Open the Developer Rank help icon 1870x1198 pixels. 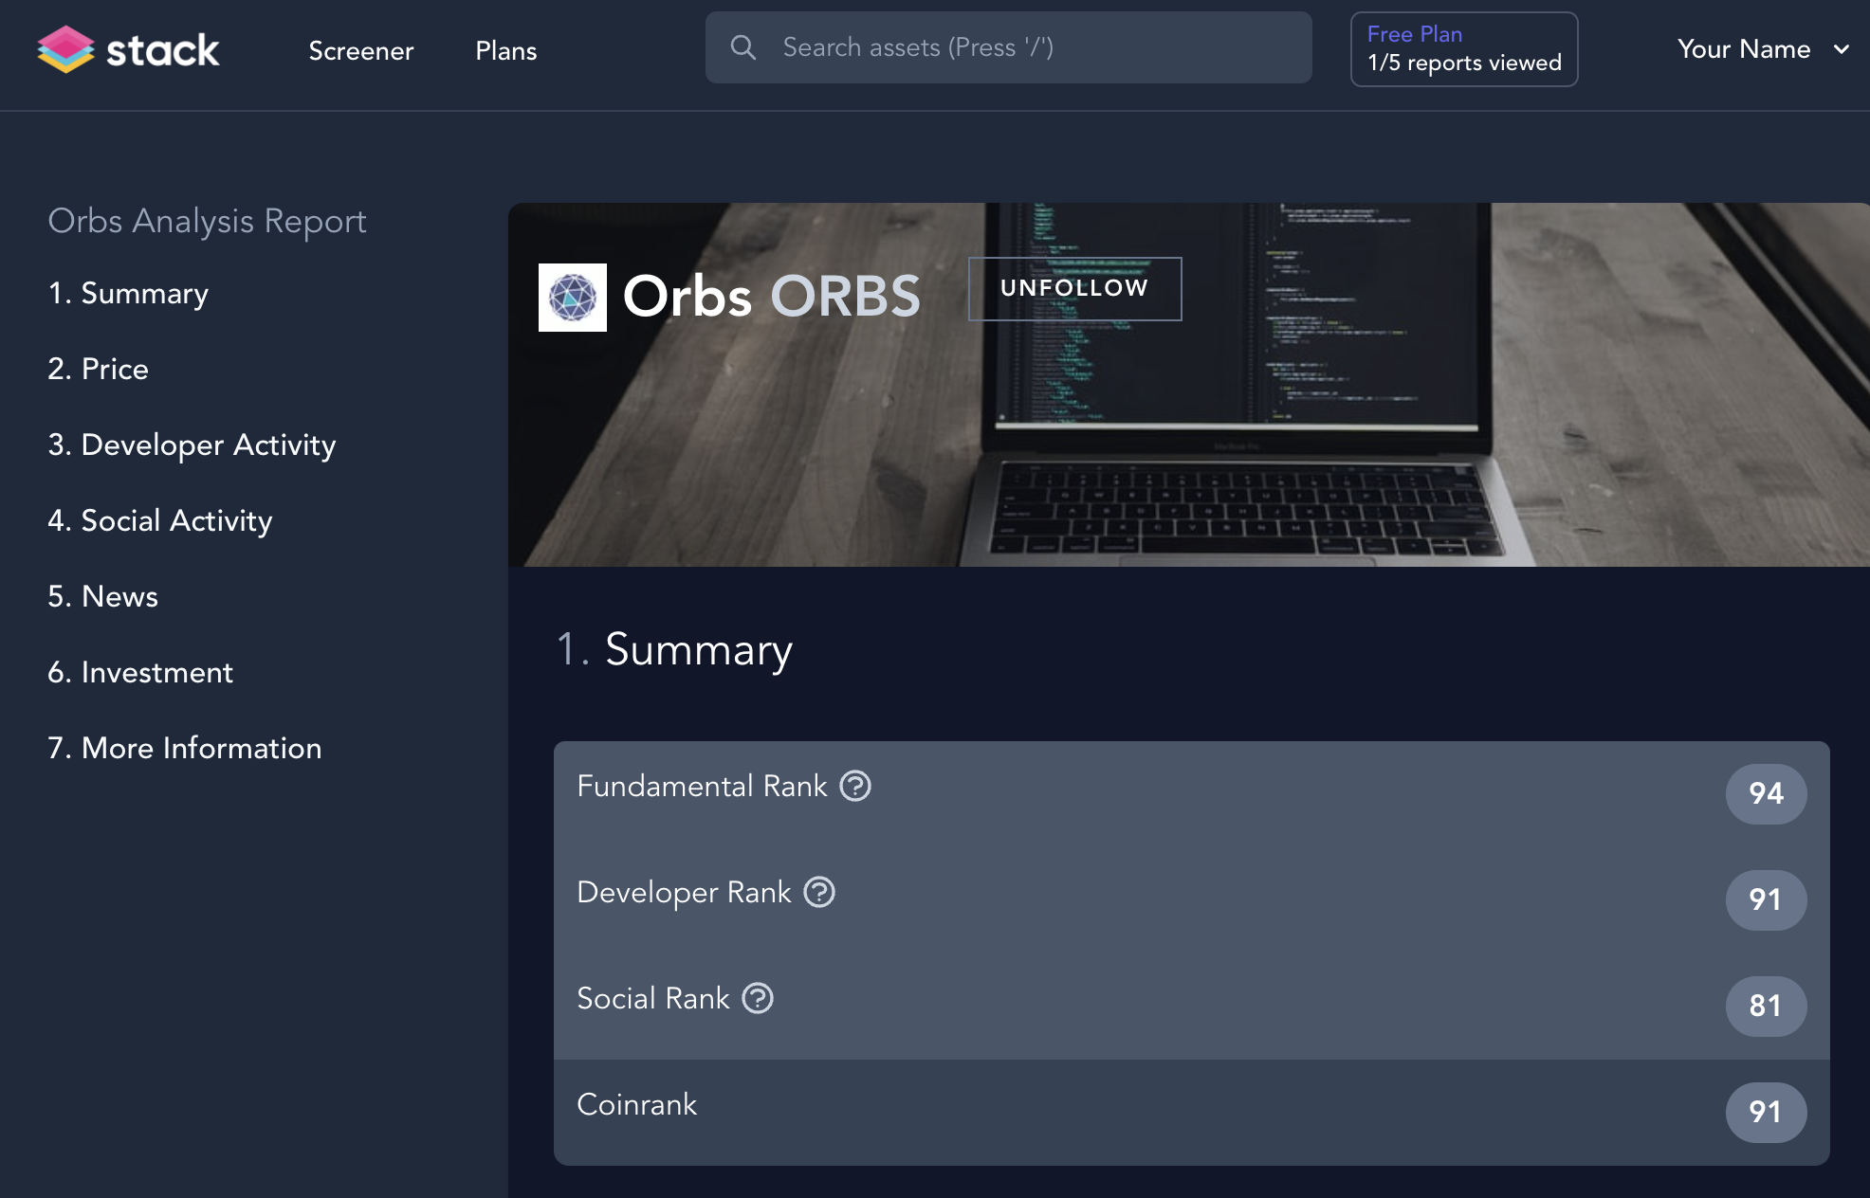coord(819,892)
